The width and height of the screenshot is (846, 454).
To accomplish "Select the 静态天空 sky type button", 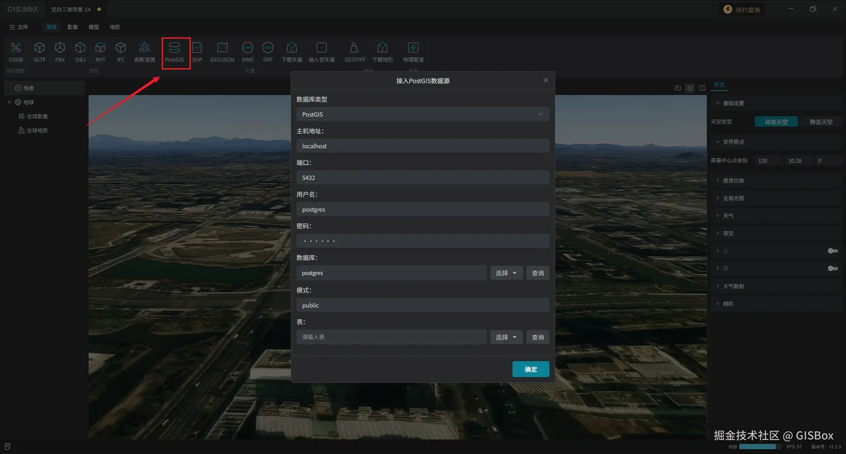I will point(821,122).
